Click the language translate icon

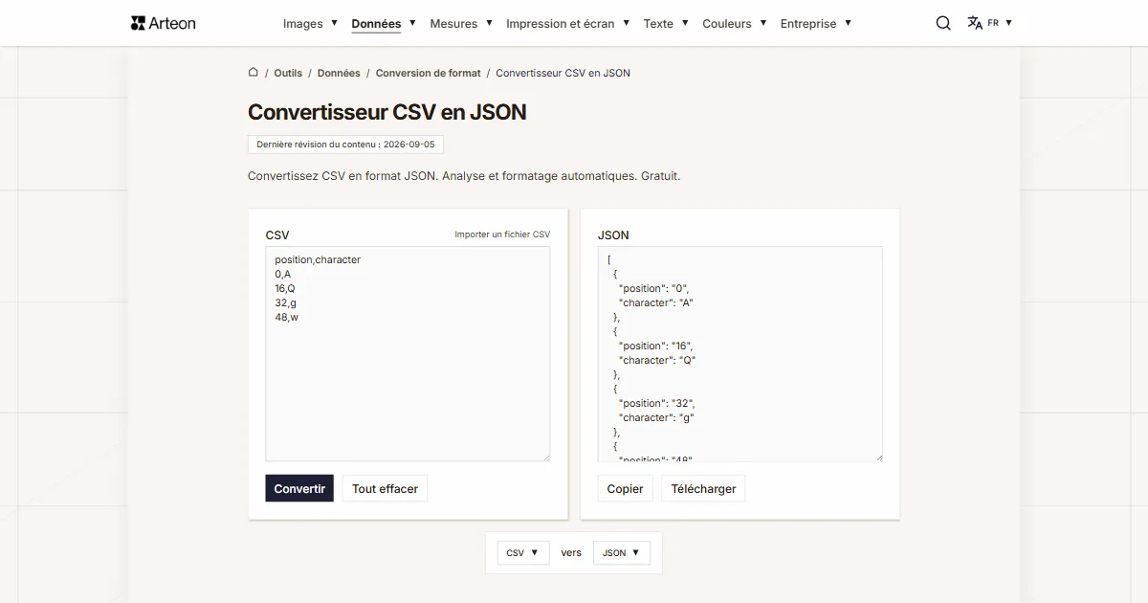pyautogui.click(x=975, y=23)
